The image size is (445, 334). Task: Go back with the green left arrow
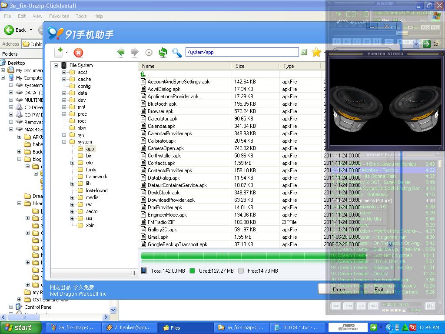pyautogui.click(x=121, y=52)
